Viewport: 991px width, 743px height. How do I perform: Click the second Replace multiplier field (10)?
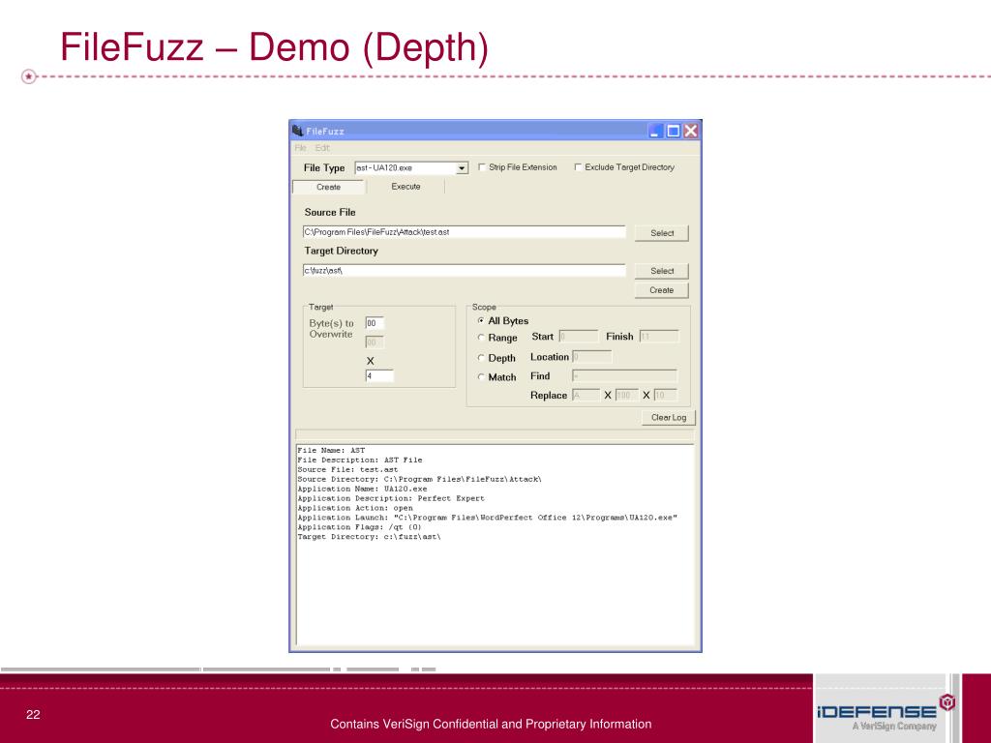(x=666, y=395)
